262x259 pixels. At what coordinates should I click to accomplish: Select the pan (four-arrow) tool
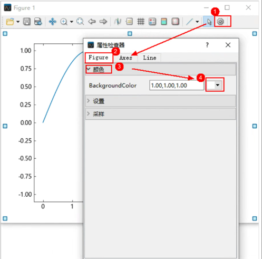click(52, 22)
